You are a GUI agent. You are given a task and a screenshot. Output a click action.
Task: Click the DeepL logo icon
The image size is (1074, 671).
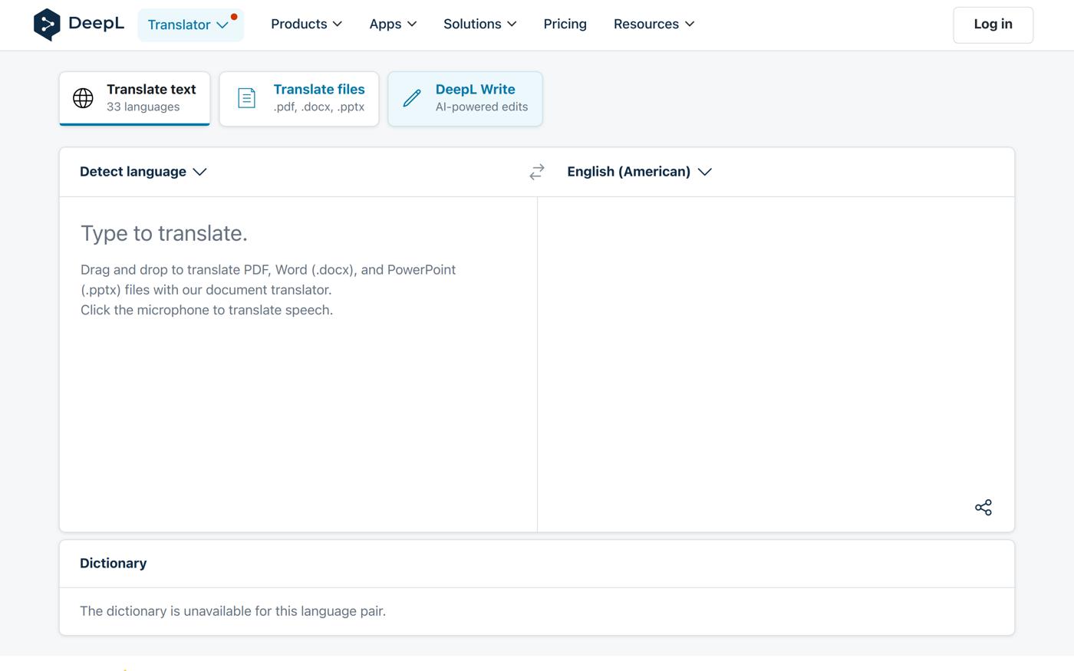(47, 25)
